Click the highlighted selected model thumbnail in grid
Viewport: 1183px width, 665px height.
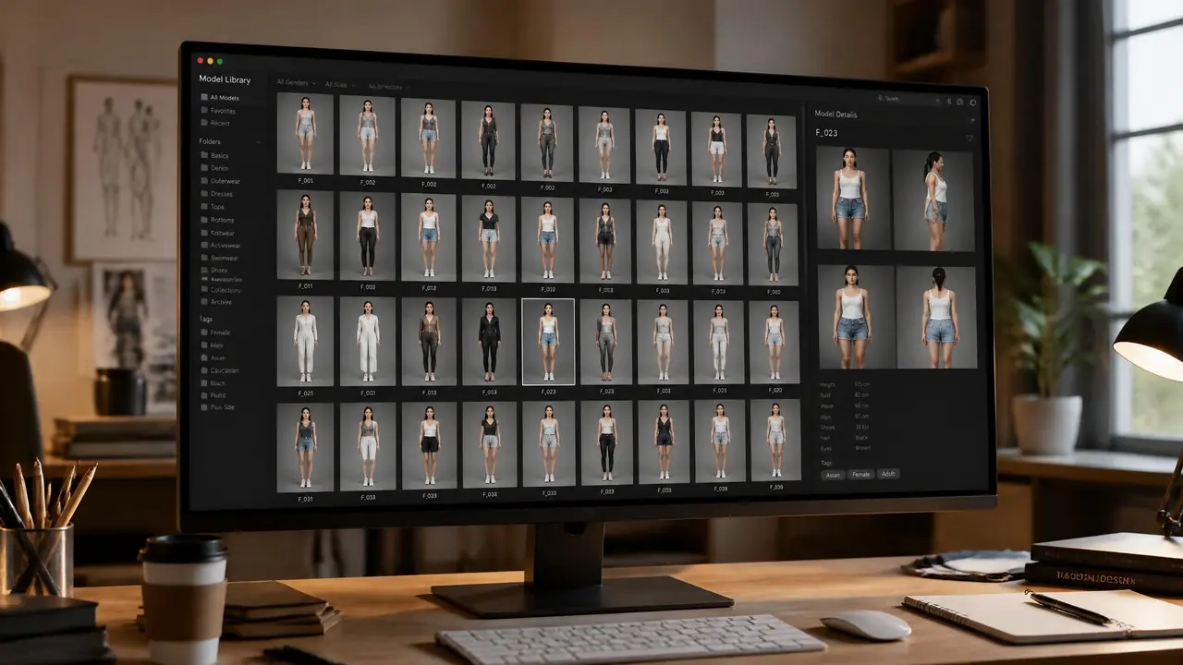548,341
